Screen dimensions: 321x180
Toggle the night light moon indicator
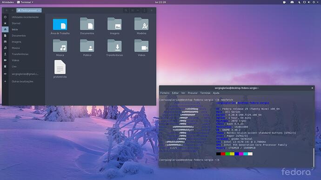click(x=300, y=2)
